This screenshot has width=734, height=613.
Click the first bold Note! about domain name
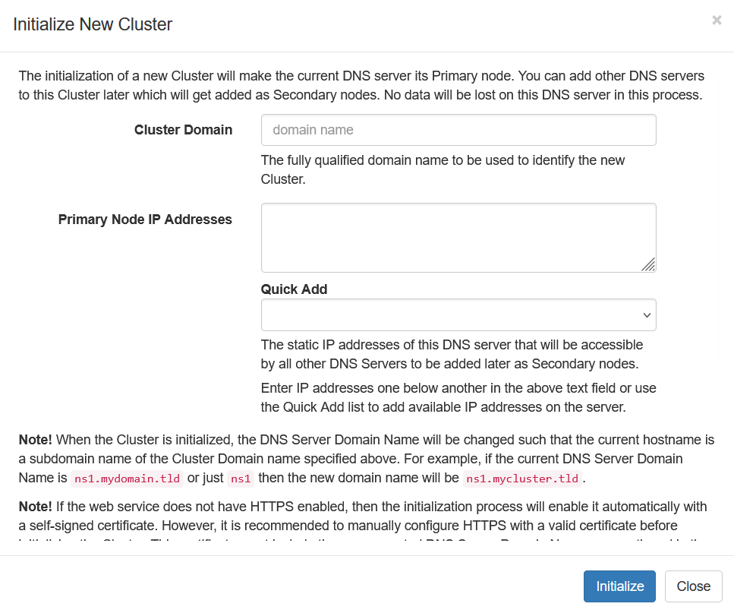[x=36, y=440]
